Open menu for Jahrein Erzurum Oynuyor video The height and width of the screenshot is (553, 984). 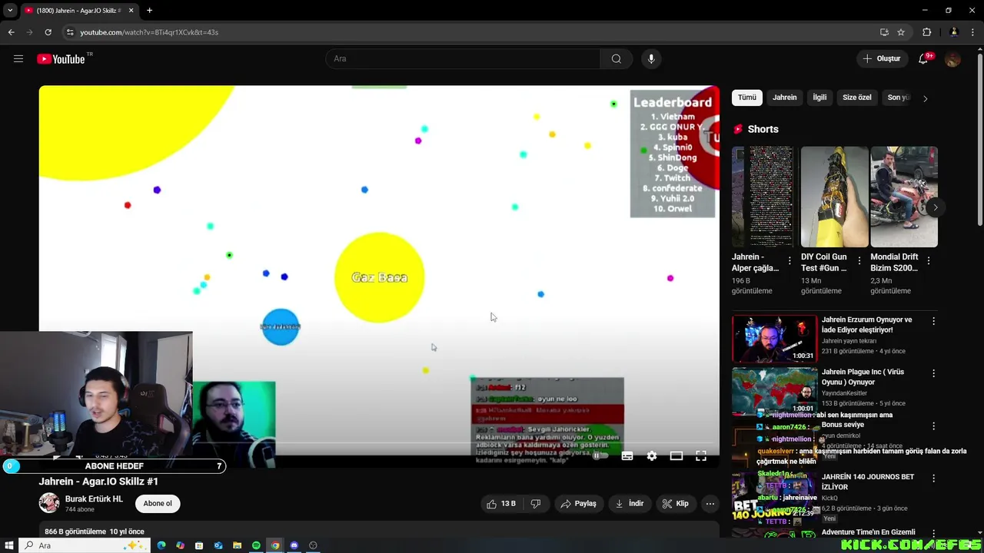tap(934, 321)
